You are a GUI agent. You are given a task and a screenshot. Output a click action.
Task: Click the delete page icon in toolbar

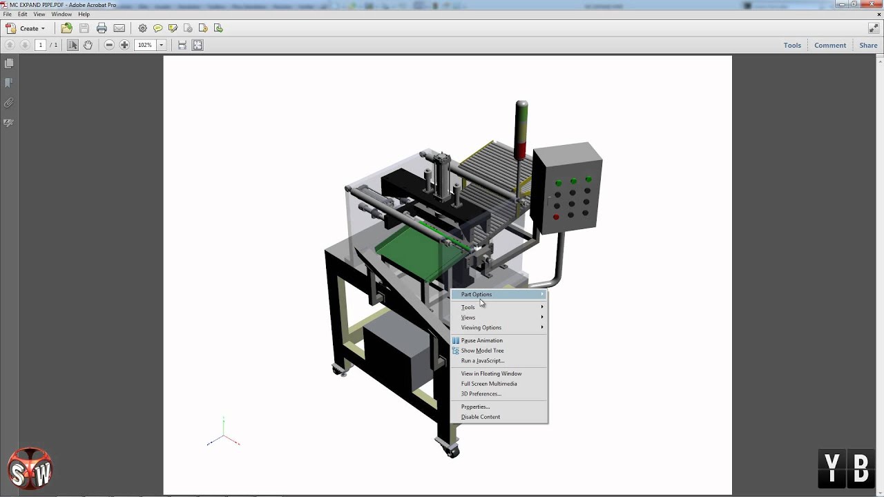(x=188, y=28)
